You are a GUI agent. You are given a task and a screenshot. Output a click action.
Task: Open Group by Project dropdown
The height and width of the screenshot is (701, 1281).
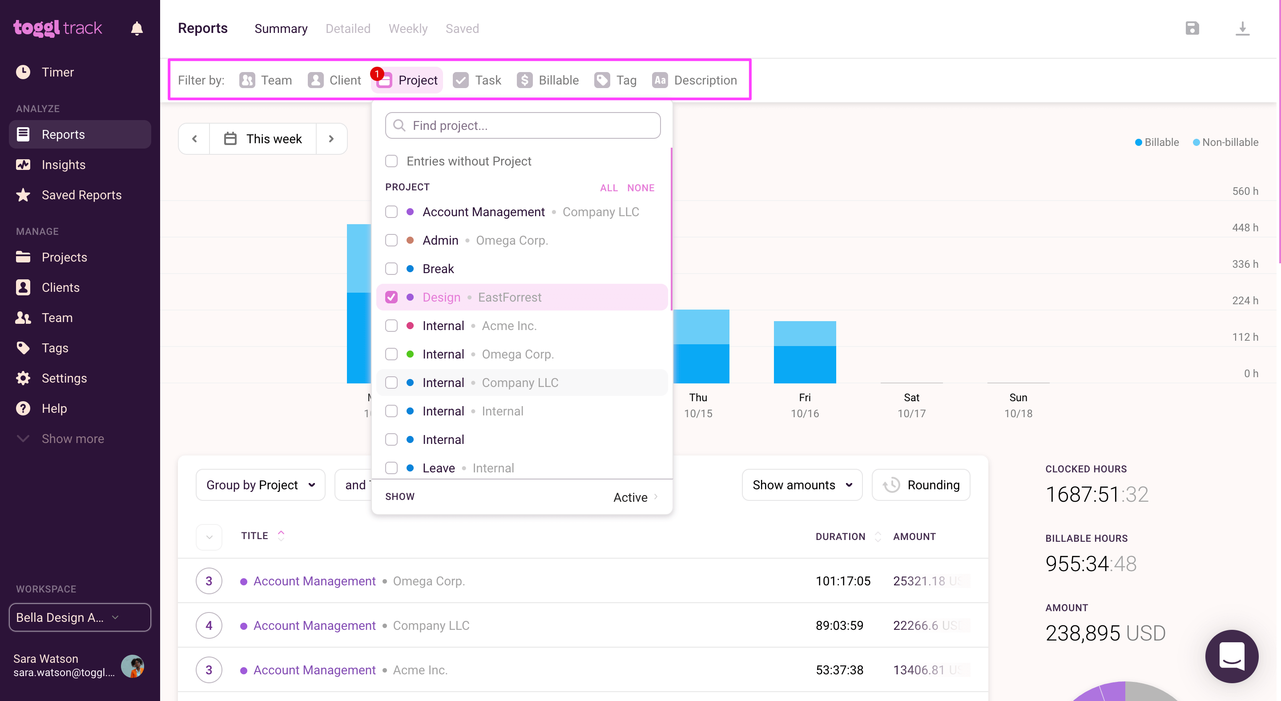coord(260,485)
